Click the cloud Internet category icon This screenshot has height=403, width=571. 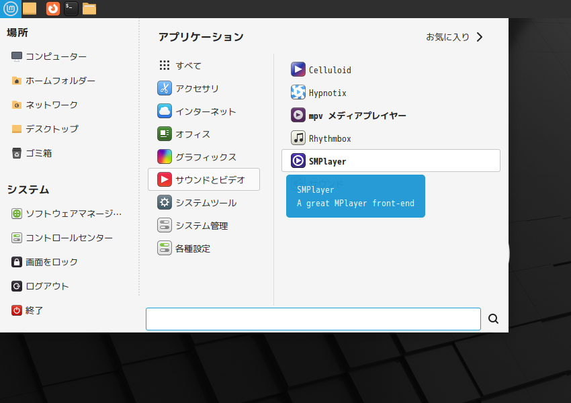point(164,111)
